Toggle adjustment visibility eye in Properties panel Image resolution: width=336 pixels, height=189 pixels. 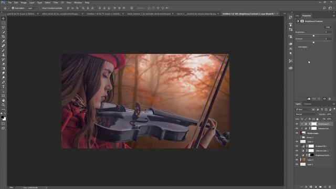(324, 99)
